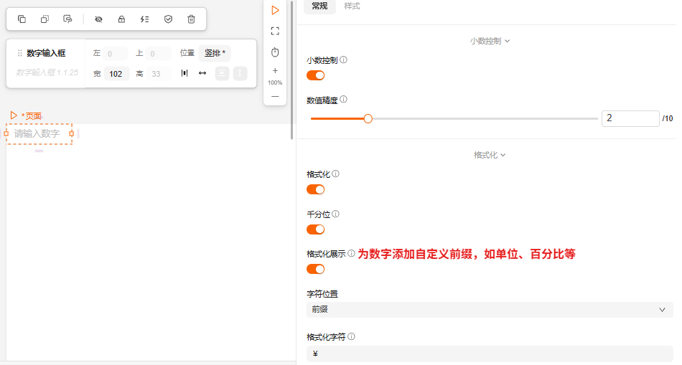682x365 pixels.
Task: Click the 数值精度 number field showing 2
Action: [630, 118]
